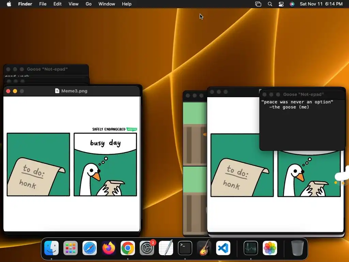Launch Visual Studio Code from dock
349x262 pixels.
[x=223, y=248]
